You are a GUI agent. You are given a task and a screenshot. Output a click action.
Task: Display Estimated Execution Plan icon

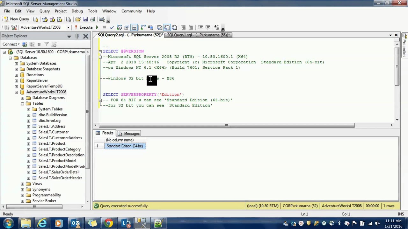(119, 27)
